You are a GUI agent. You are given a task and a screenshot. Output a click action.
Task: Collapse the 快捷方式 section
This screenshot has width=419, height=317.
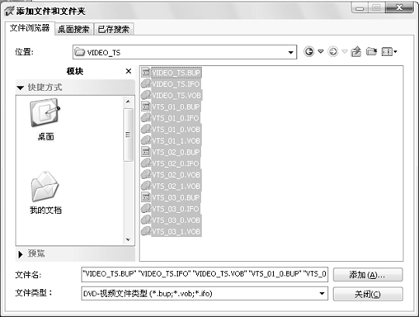(20, 88)
